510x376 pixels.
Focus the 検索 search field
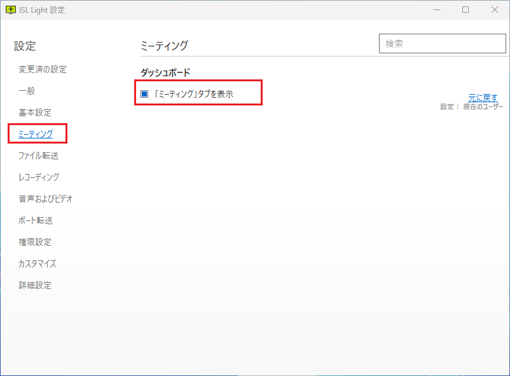pos(443,44)
